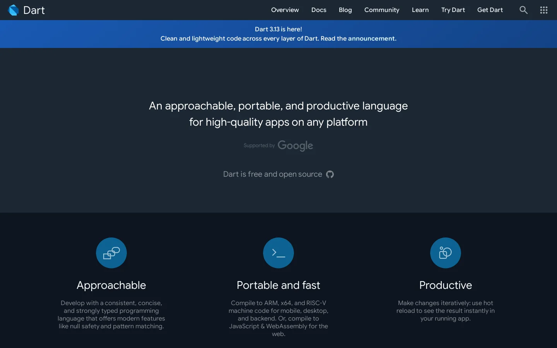
Task: Open Try Dart in the header
Action: point(453,10)
